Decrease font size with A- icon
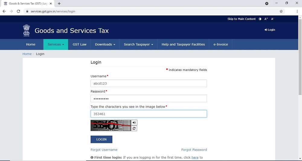Screen dimensions: 302x161 click(272, 19)
